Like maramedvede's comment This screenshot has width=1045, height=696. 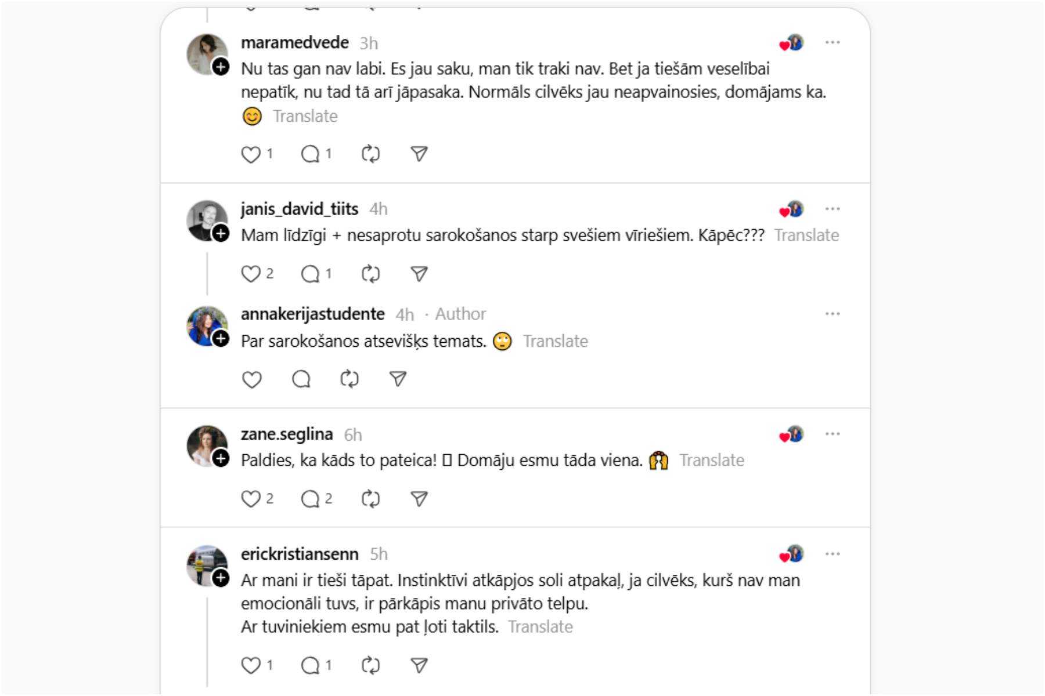[251, 154]
